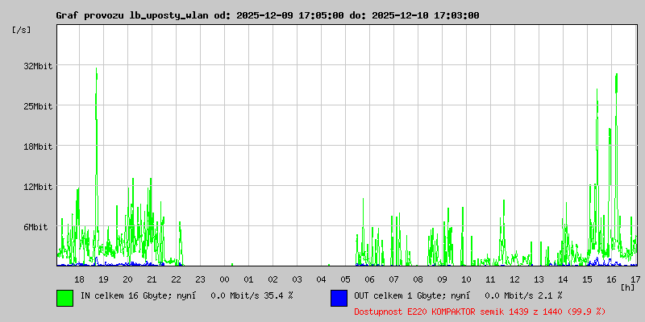Click hour label 20 on the x-axis
Image resolution: width=645 pixels, height=322 pixels.
(x=127, y=279)
